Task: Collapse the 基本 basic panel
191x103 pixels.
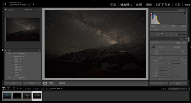Action: [186, 39]
